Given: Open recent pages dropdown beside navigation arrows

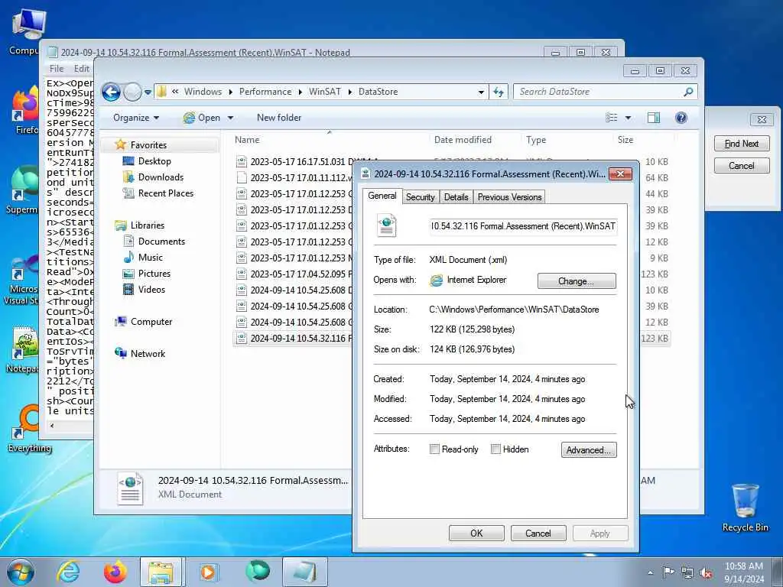Looking at the screenshot, I should click(x=148, y=92).
